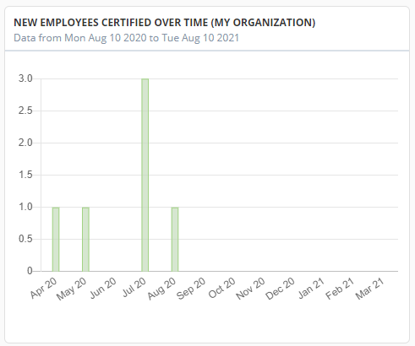Select the tall Jul 20 bar

coord(145,175)
